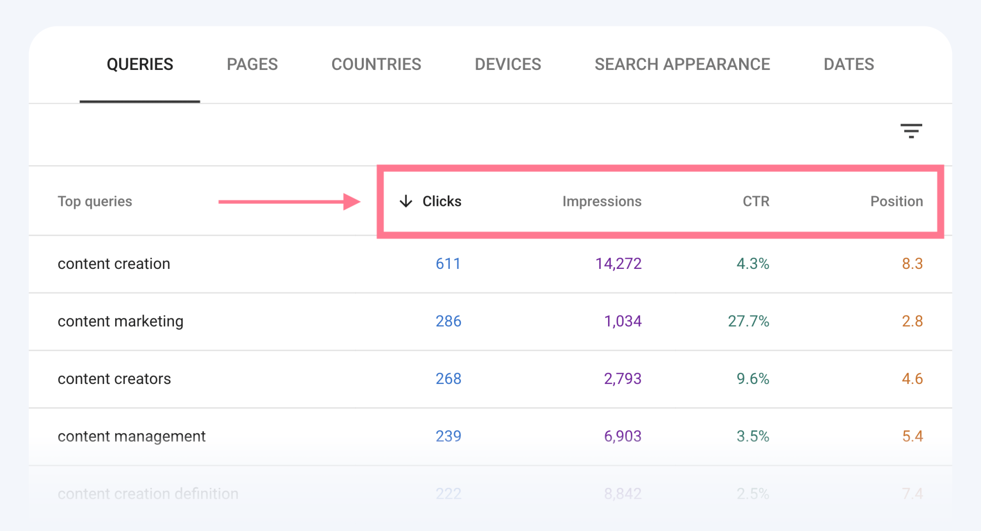Select the content creators query row
Viewport: 981px width, 531px height.
(114, 379)
